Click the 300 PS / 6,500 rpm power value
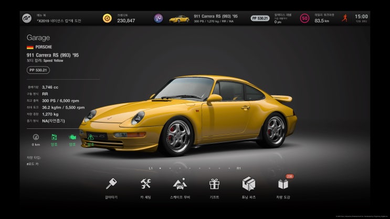 (x=60, y=101)
